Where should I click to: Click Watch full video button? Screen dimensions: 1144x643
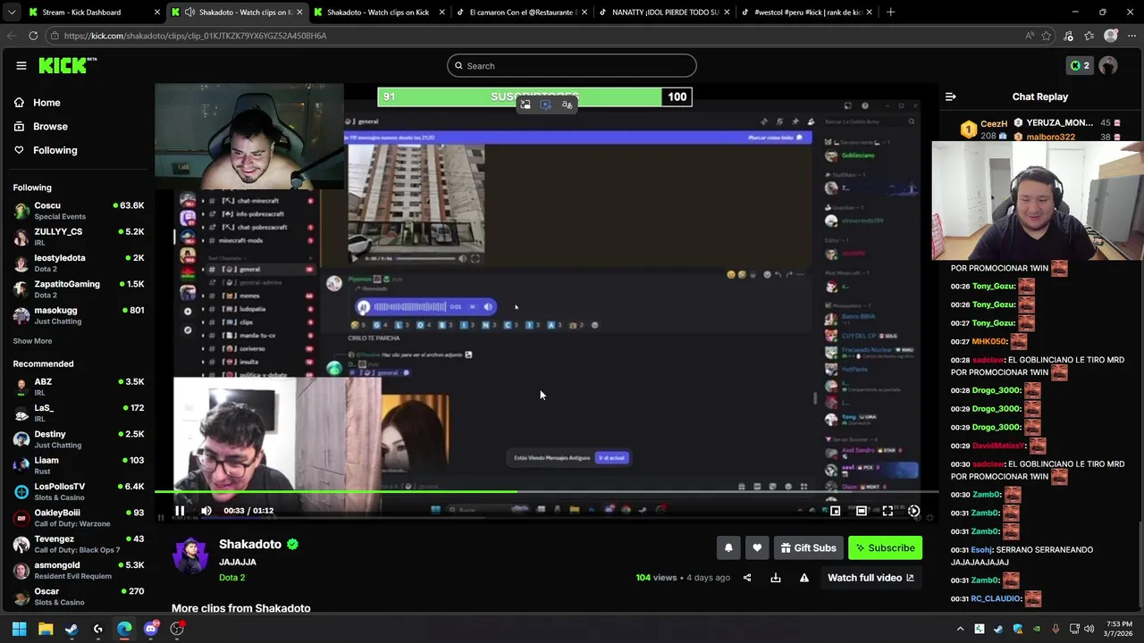point(871,578)
